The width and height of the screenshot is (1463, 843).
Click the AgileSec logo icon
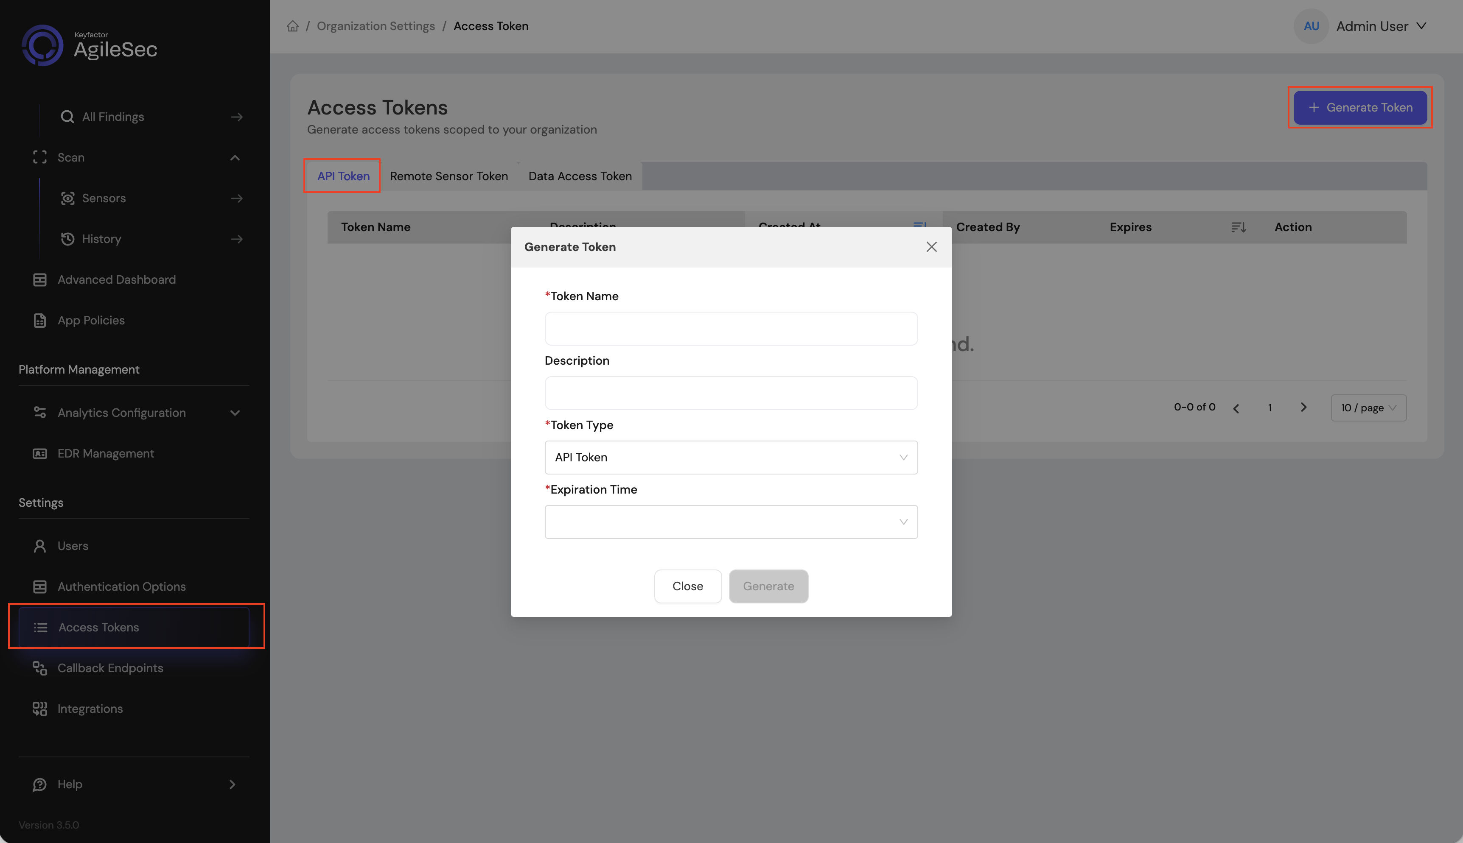click(x=42, y=45)
